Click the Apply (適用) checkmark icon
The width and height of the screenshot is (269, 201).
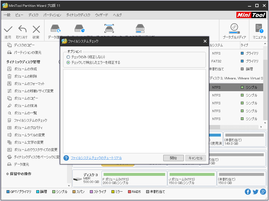click(x=8, y=29)
